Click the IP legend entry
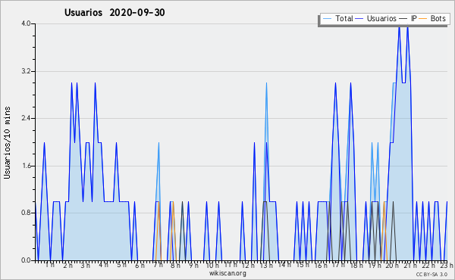 click(x=408, y=18)
